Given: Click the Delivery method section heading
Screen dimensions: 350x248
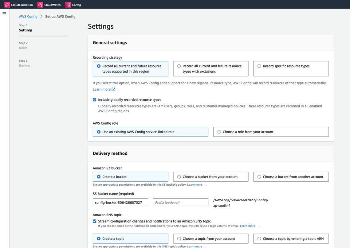Looking at the screenshot, I should pyautogui.click(x=110, y=153).
